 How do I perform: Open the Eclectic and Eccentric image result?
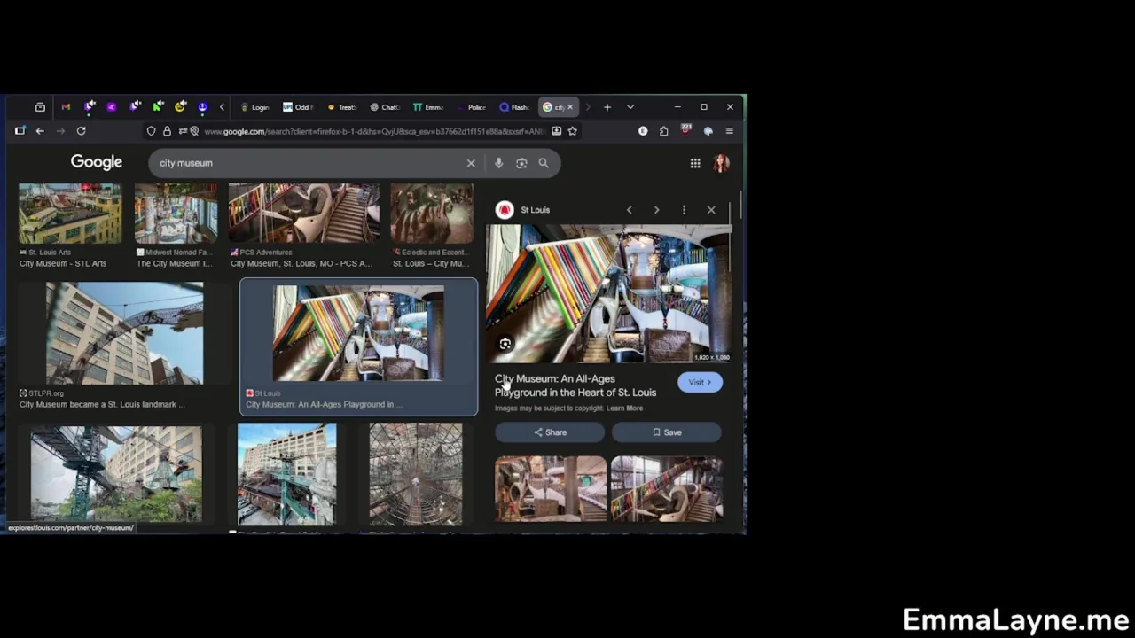tap(432, 214)
